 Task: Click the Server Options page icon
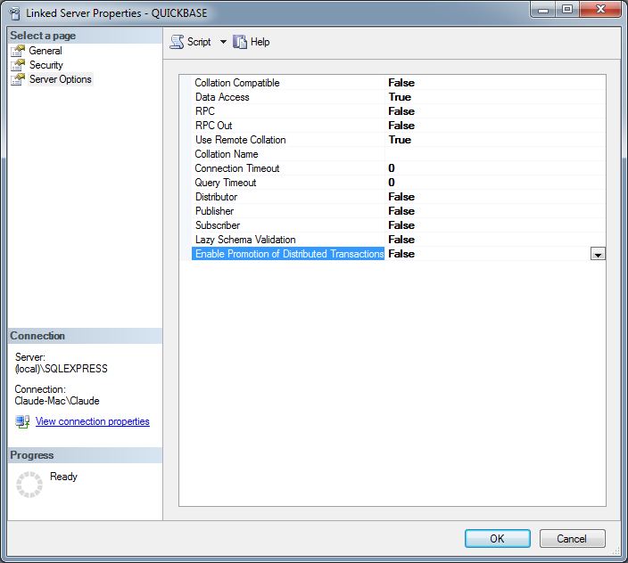[x=18, y=79]
